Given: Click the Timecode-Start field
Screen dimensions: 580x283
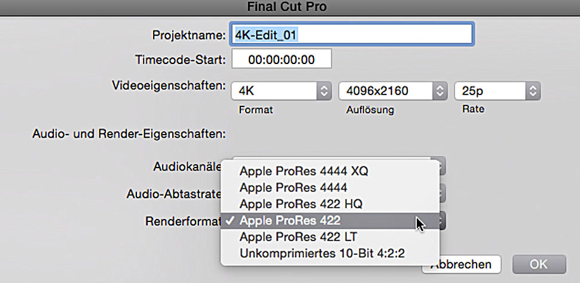Looking at the screenshot, I should coord(281,60).
